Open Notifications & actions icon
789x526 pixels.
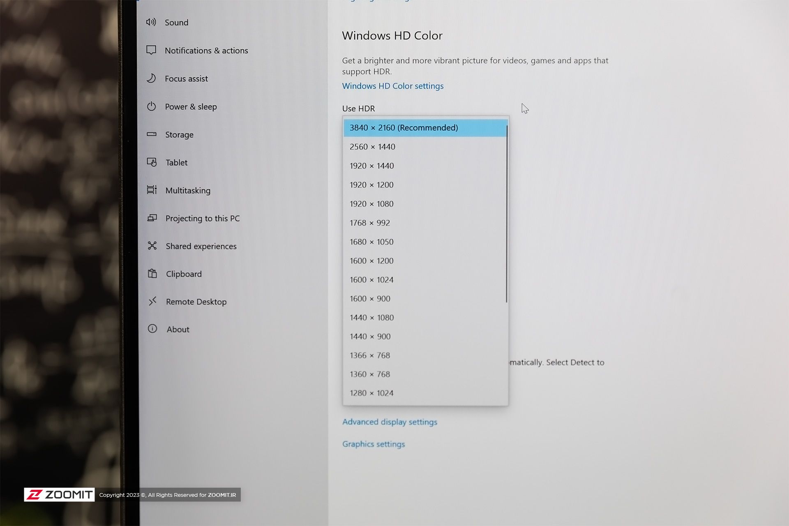[x=151, y=50]
